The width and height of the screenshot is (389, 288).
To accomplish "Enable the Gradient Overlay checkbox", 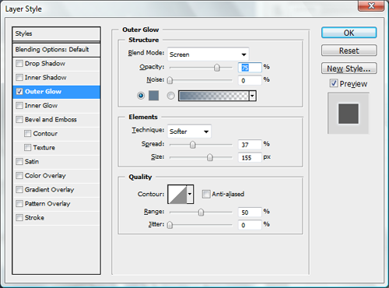I will [19, 189].
